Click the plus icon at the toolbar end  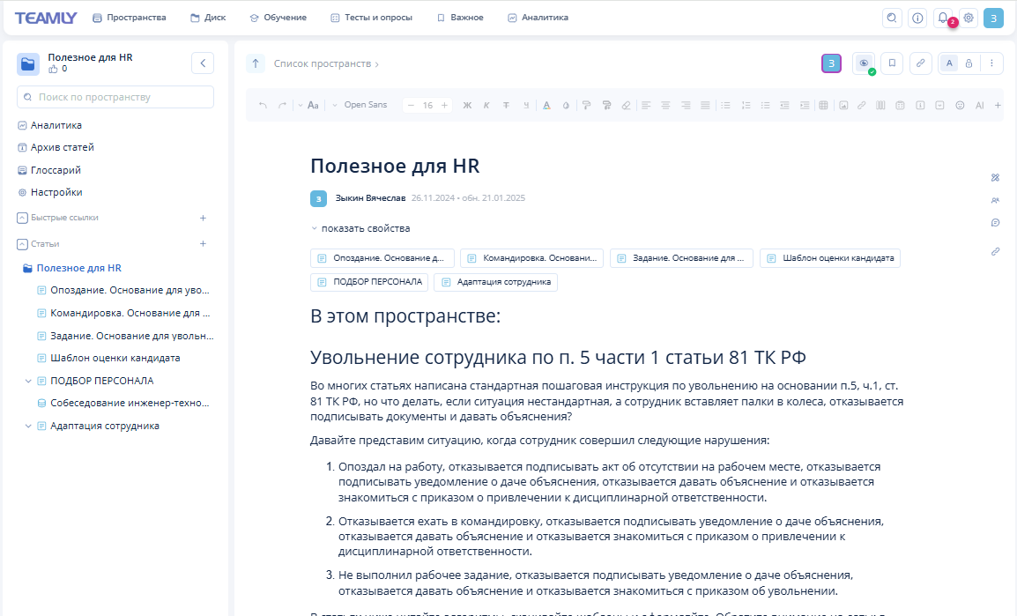(x=998, y=105)
